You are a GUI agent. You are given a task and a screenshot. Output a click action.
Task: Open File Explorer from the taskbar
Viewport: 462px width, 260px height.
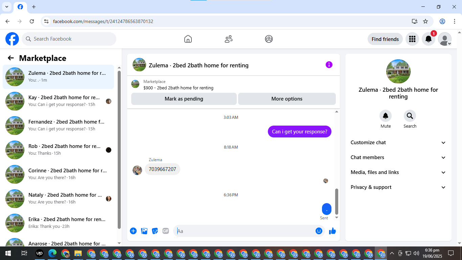78,253
